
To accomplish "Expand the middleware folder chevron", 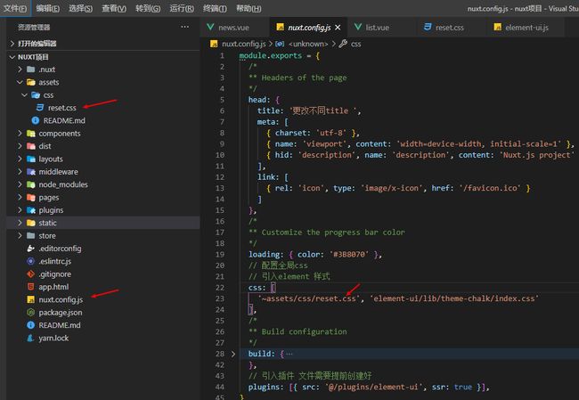I will pyautogui.click(x=20, y=171).
